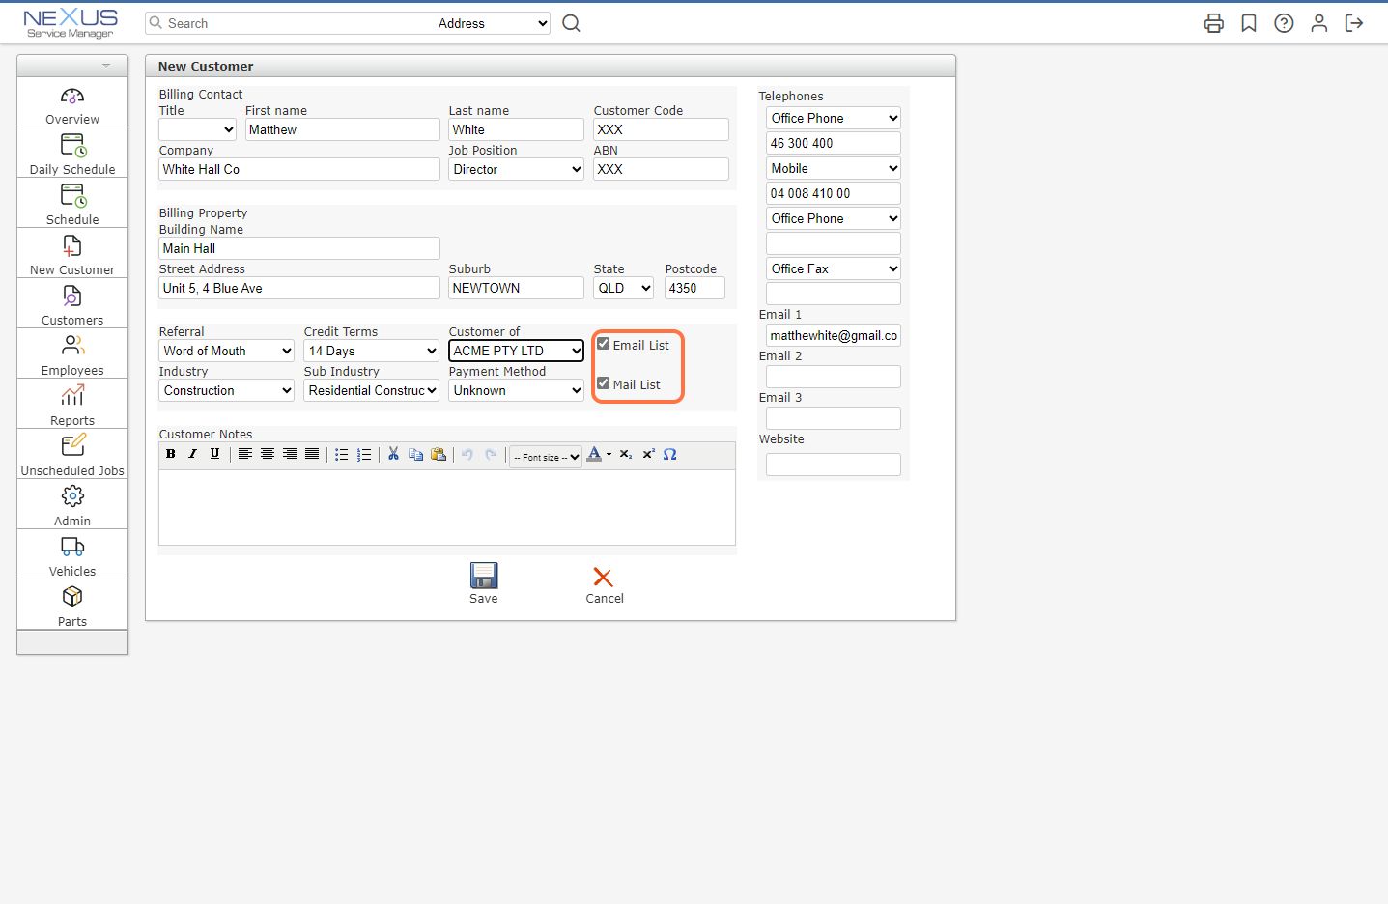Open the Font size dropdown
Screen dimensions: 1388x904
point(546,457)
